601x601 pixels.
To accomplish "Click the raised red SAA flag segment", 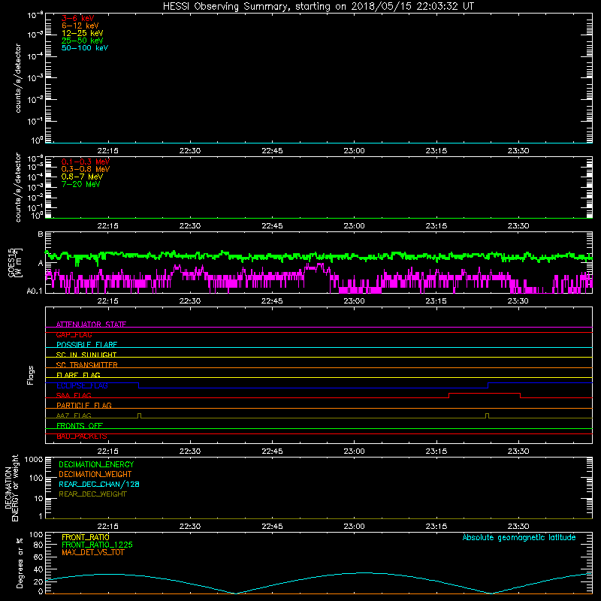I will [485, 394].
